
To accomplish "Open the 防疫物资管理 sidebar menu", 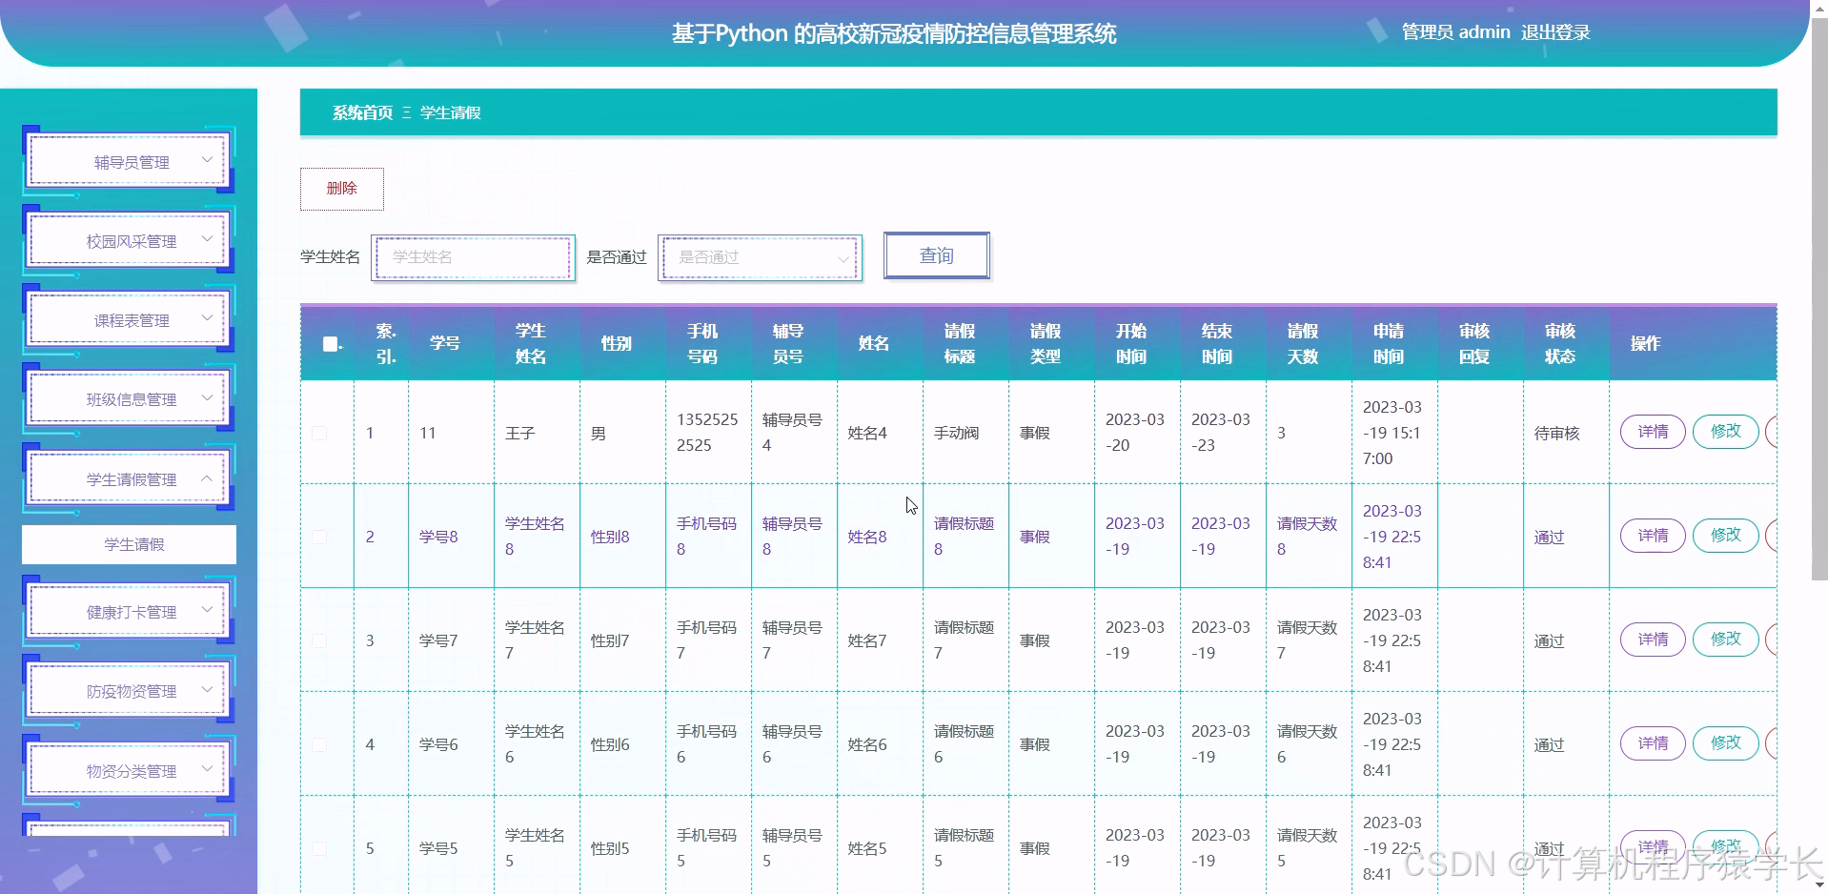I will (x=129, y=690).
